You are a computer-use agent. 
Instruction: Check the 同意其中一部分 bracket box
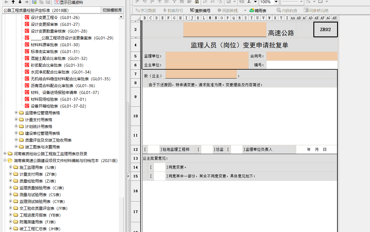pyautogui.click(x=160, y=176)
